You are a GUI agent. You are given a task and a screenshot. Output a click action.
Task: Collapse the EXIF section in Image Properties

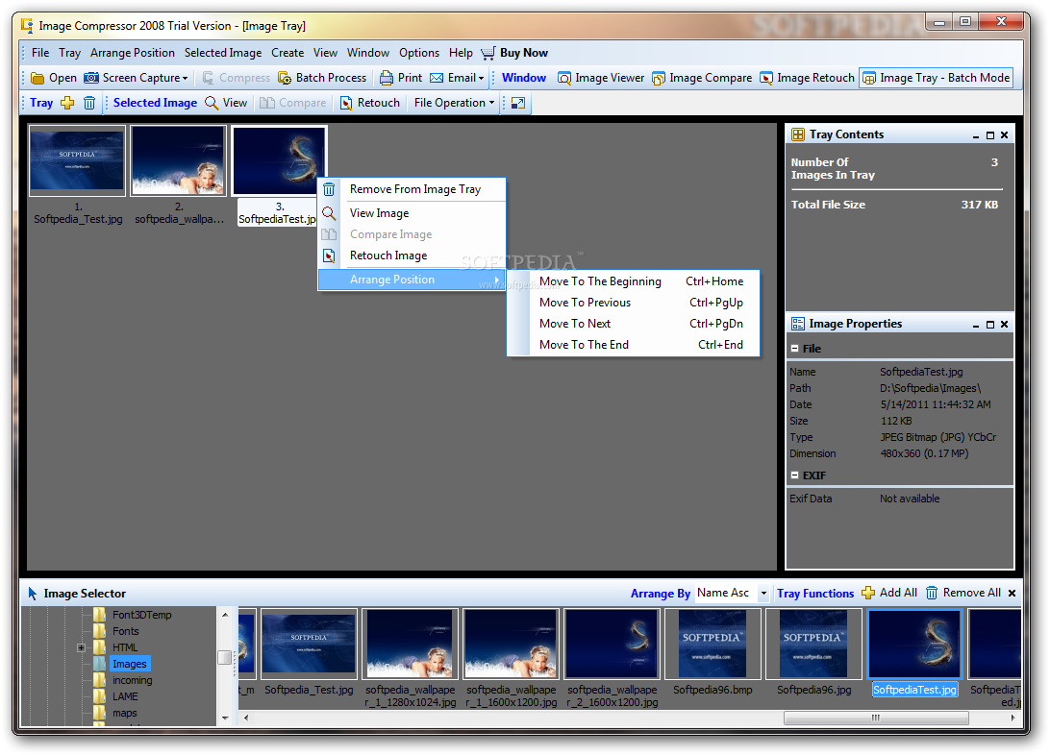[x=795, y=475]
